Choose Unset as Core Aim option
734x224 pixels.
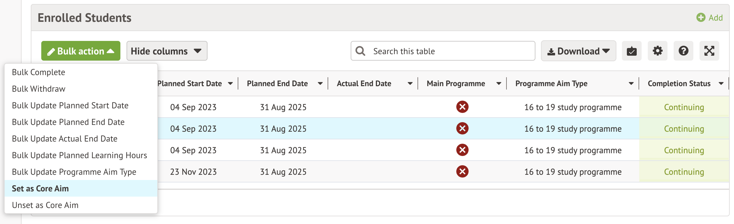pos(45,205)
